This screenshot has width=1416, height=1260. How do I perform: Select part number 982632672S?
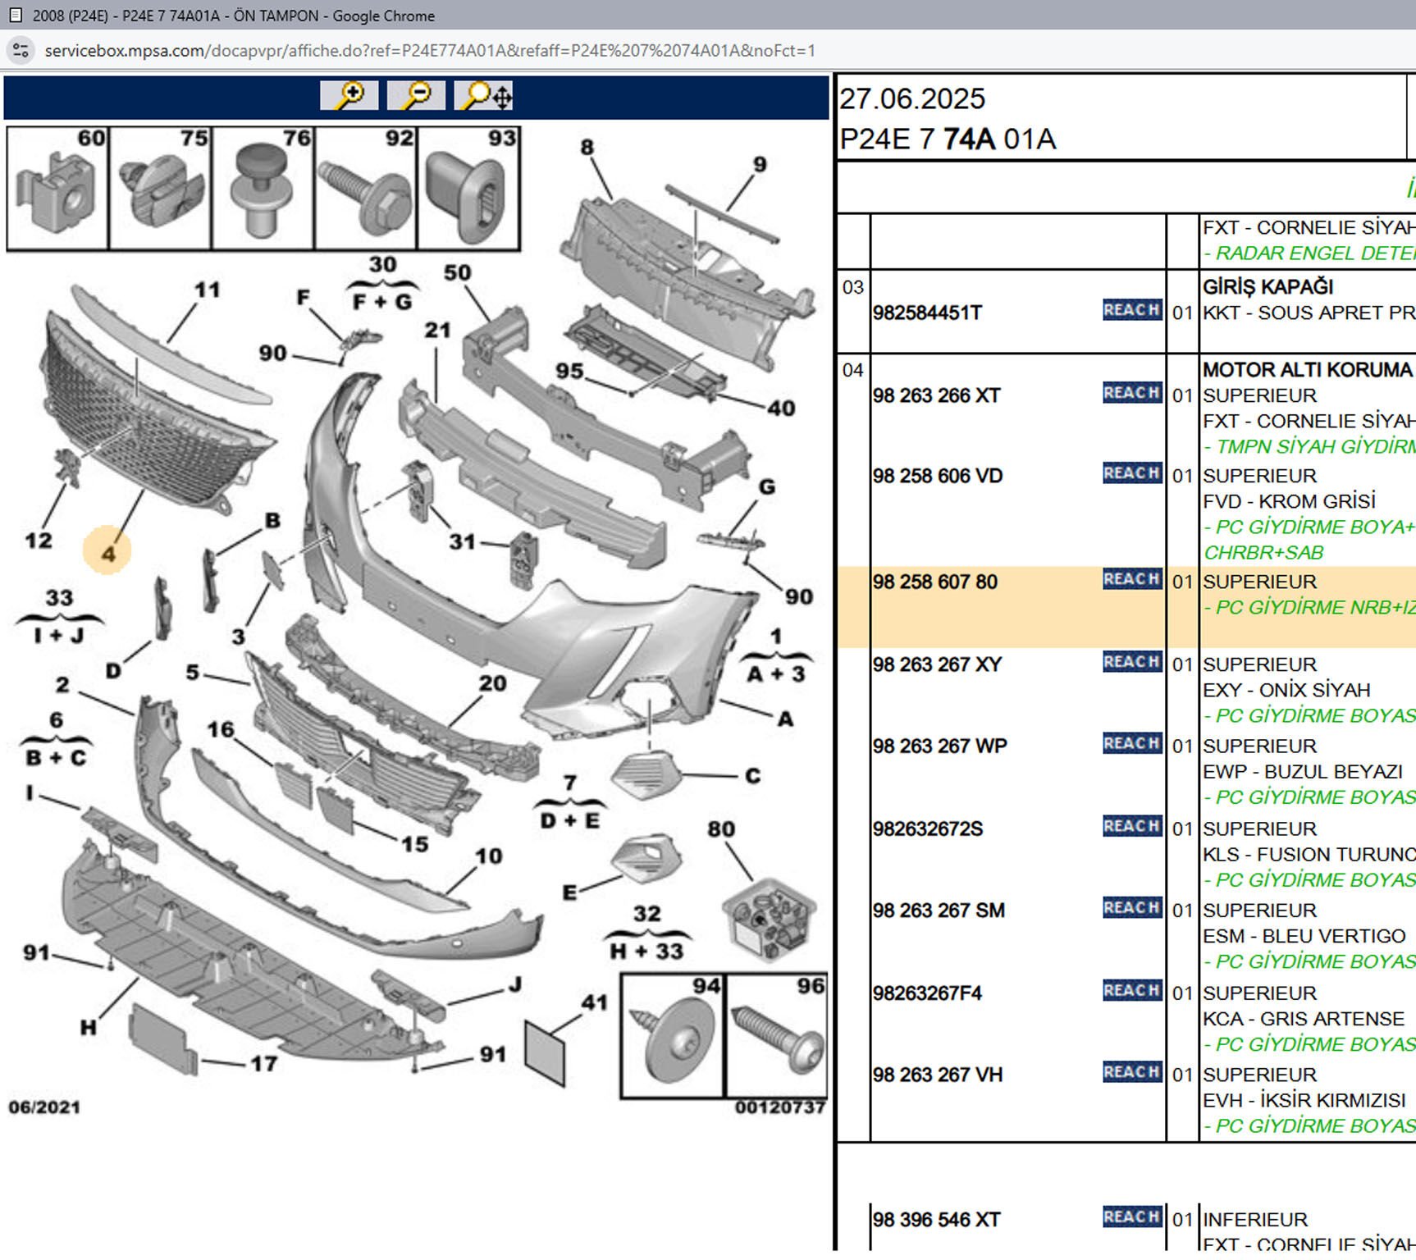927,829
